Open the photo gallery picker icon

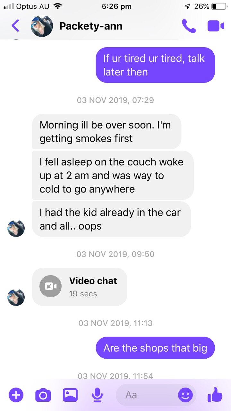point(70,395)
